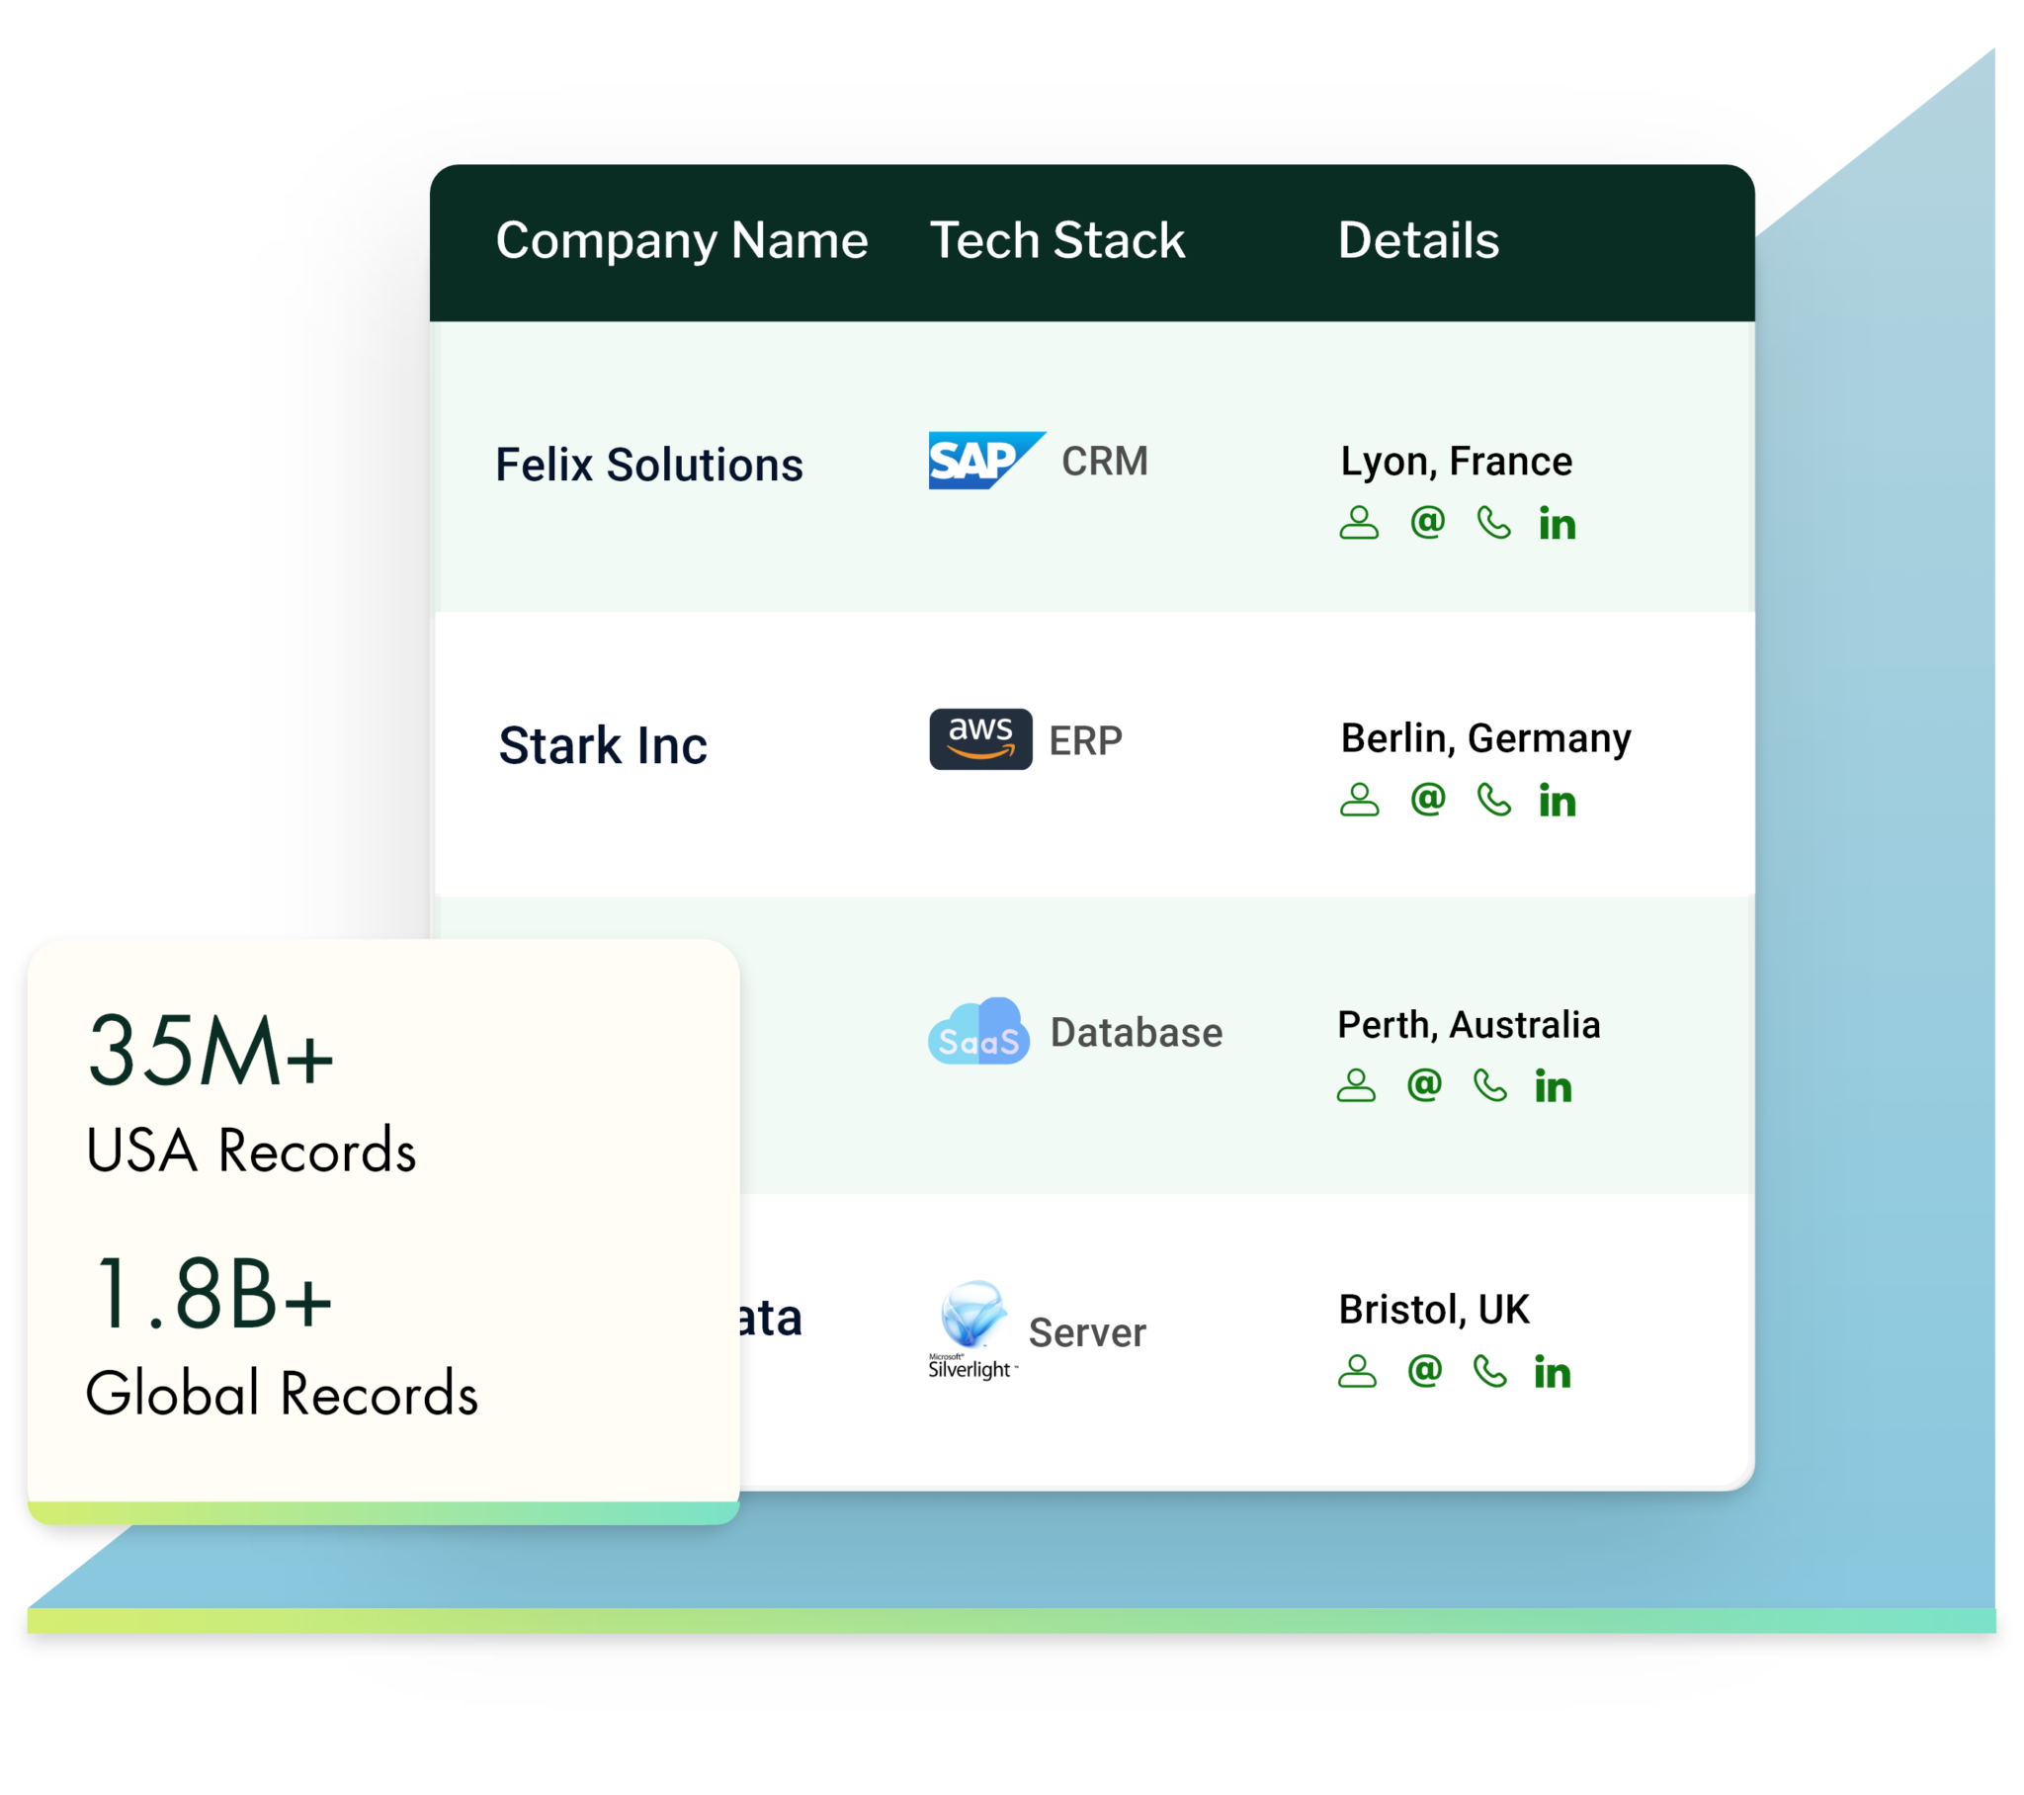This screenshot has width=2024, height=1795.
Task: Click the Details column header
Action: click(x=1418, y=241)
